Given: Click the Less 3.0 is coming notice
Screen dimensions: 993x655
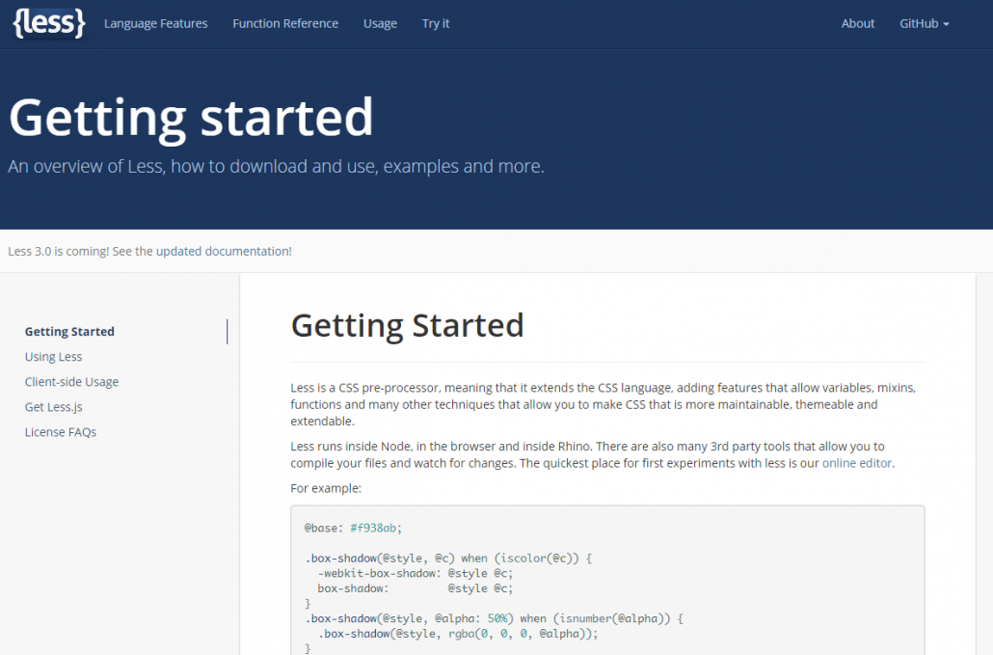Looking at the screenshot, I should [x=80, y=251].
